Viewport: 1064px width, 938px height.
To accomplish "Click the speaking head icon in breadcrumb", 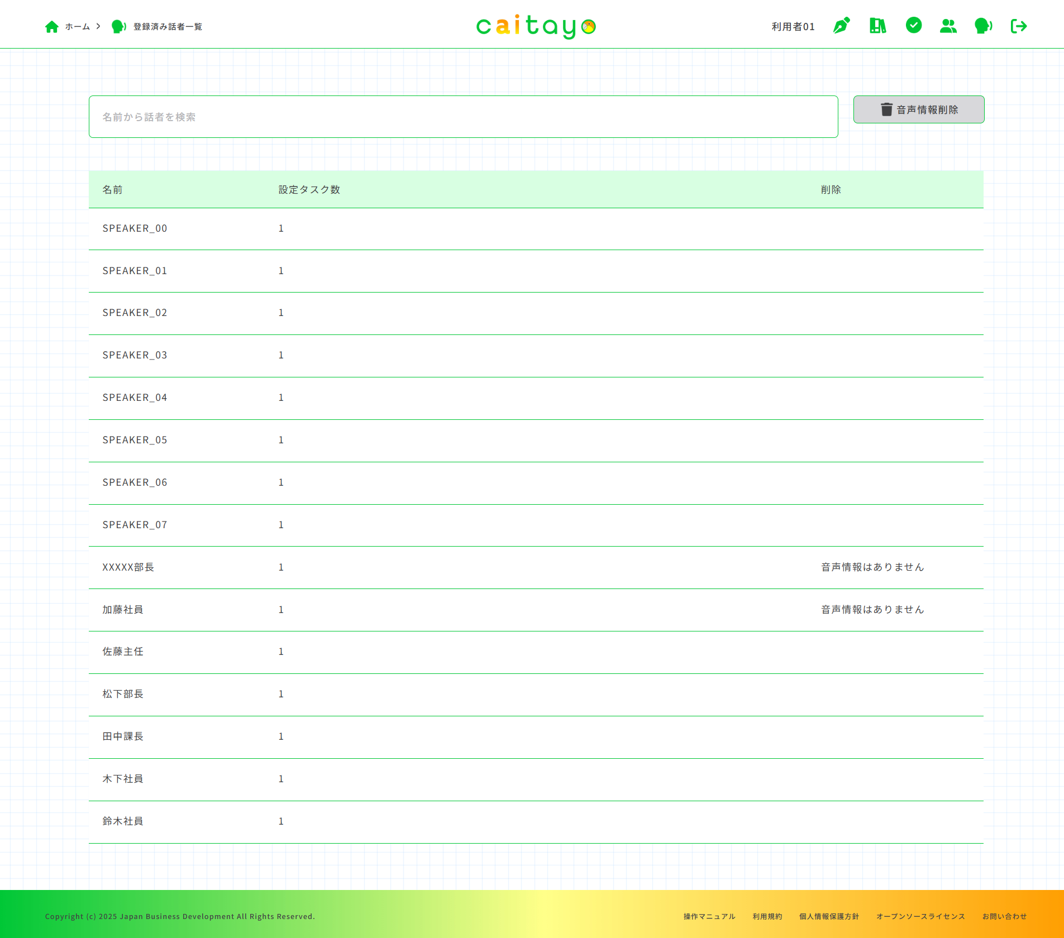I will pos(118,27).
